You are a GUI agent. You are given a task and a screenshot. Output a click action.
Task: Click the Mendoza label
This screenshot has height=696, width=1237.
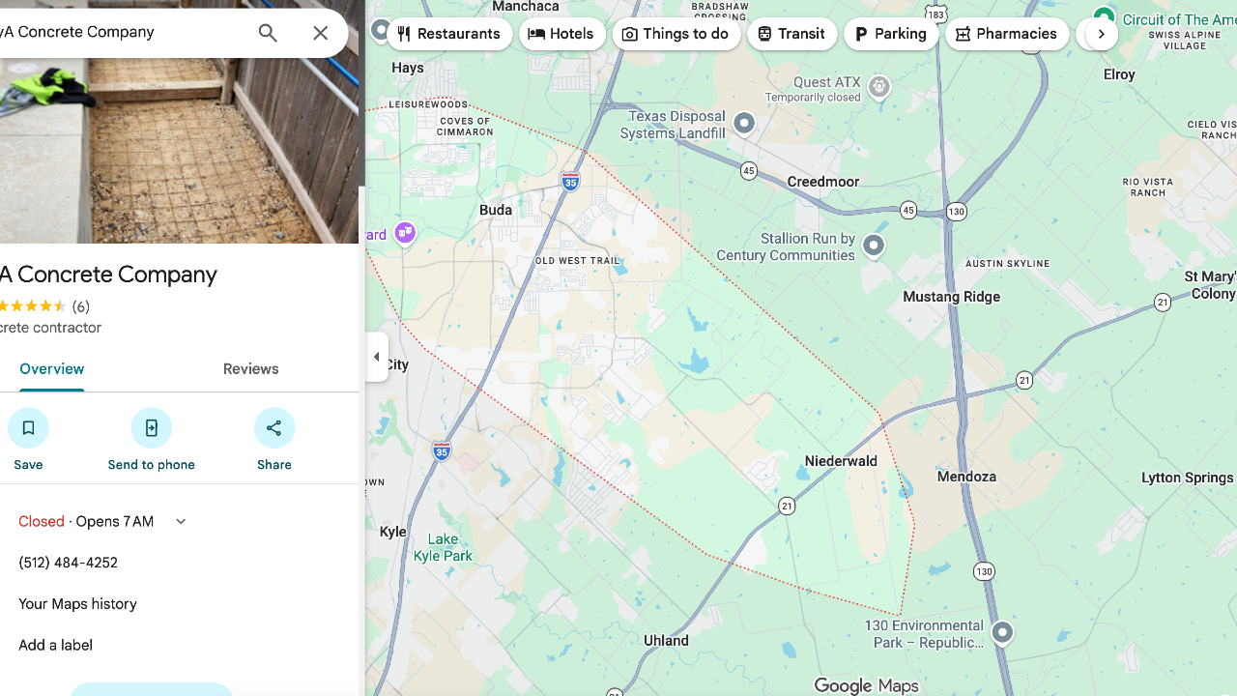pos(966,477)
